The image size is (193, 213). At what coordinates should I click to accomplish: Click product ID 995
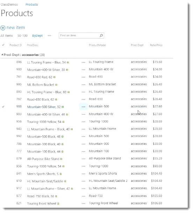[19, 84]
